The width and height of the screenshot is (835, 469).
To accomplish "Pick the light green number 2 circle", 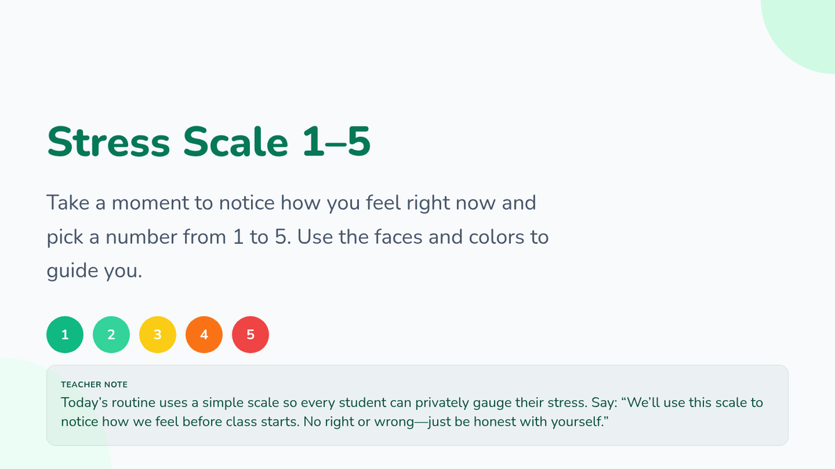I will click(x=111, y=334).
